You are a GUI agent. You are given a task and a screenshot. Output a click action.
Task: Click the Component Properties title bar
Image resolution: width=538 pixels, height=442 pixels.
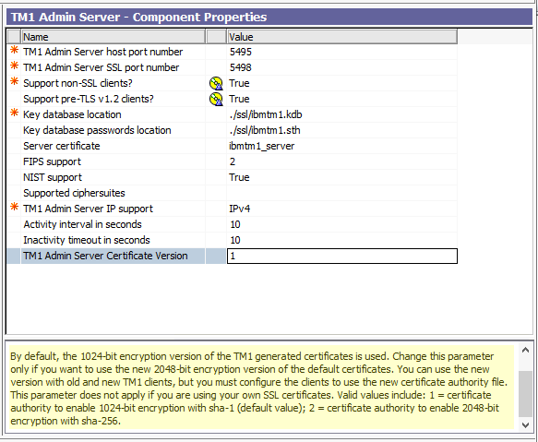(269, 17)
